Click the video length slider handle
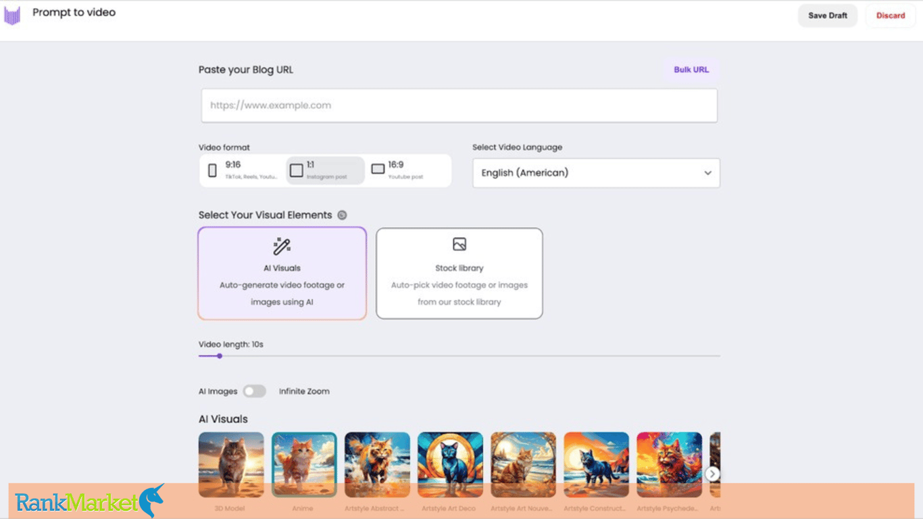The width and height of the screenshot is (923, 519). coord(220,355)
